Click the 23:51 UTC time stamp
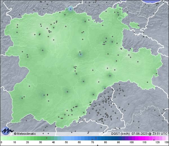The height and width of the screenshot is (146, 169). (x=159, y=134)
